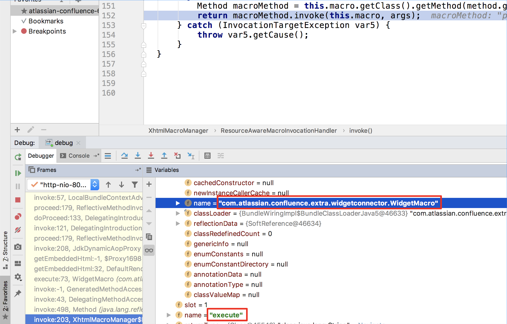Expand the name execute variable
The width and height of the screenshot is (507, 324).
click(169, 315)
